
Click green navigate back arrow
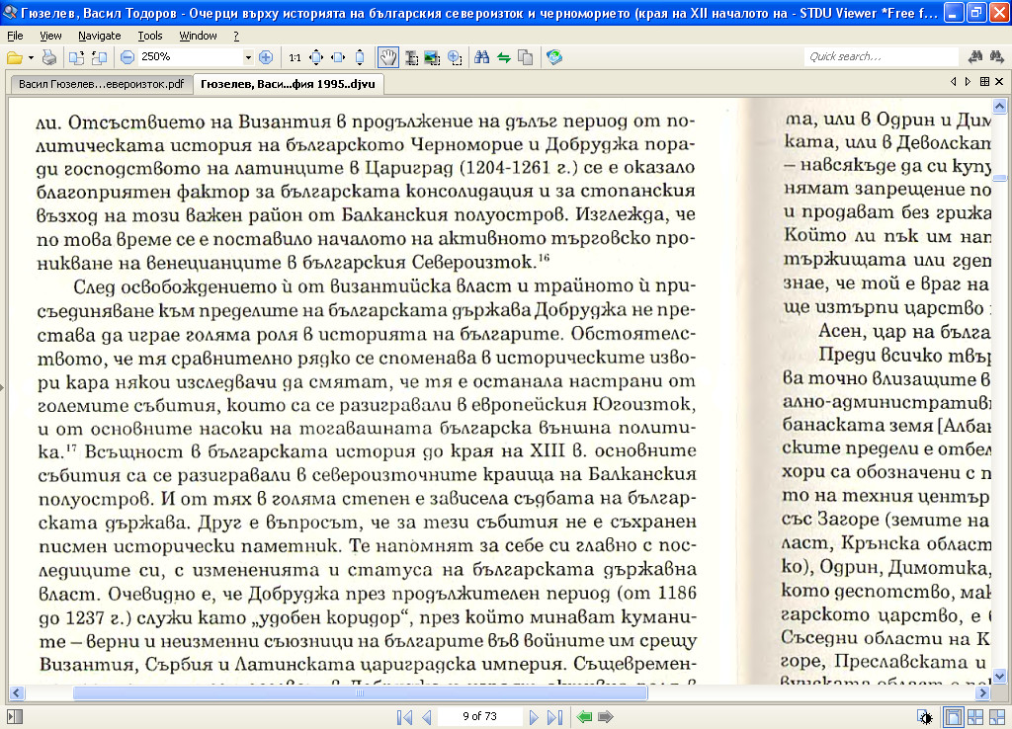click(584, 717)
